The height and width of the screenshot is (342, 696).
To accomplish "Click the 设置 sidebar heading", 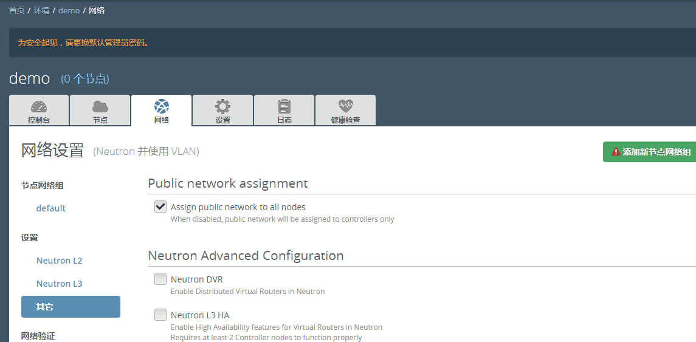I will click(x=30, y=238).
